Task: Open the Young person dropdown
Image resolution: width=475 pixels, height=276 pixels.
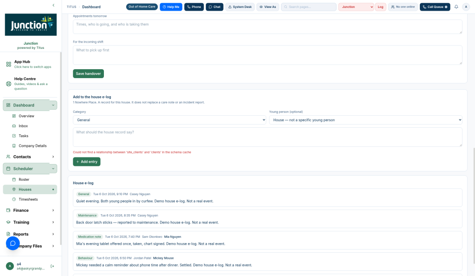Action: tap(366, 120)
